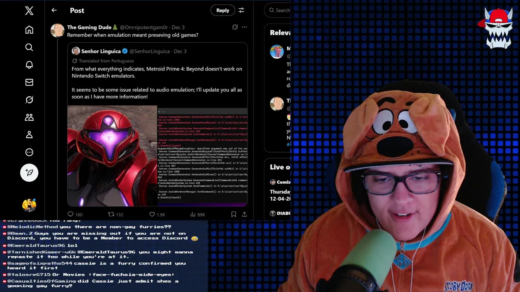Open the Post header title
520x292 pixels.
click(x=77, y=11)
